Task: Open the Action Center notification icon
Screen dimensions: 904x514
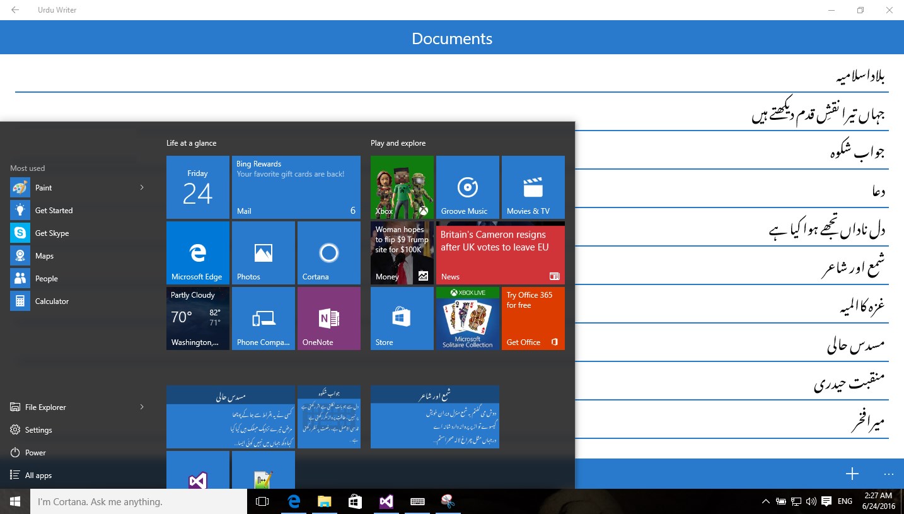Action: (x=826, y=501)
